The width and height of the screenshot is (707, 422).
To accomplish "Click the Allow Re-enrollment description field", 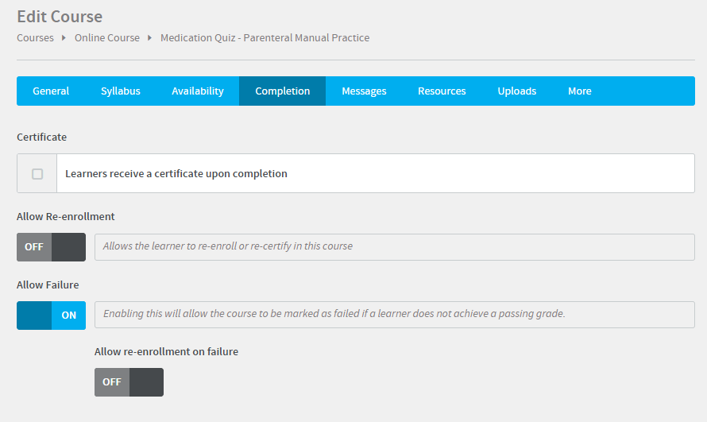I will coord(394,247).
